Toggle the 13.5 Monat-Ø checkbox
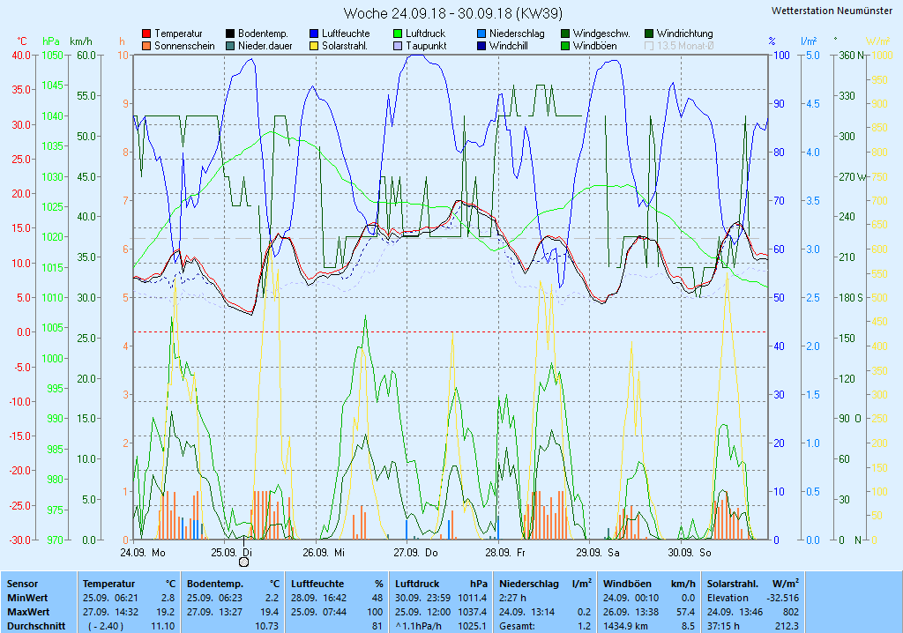The height and width of the screenshot is (633, 903). (x=649, y=46)
